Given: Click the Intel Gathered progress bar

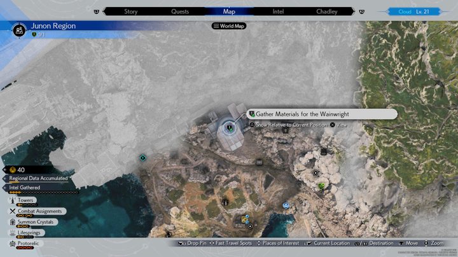Looking at the screenshot, I should (x=44, y=193).
